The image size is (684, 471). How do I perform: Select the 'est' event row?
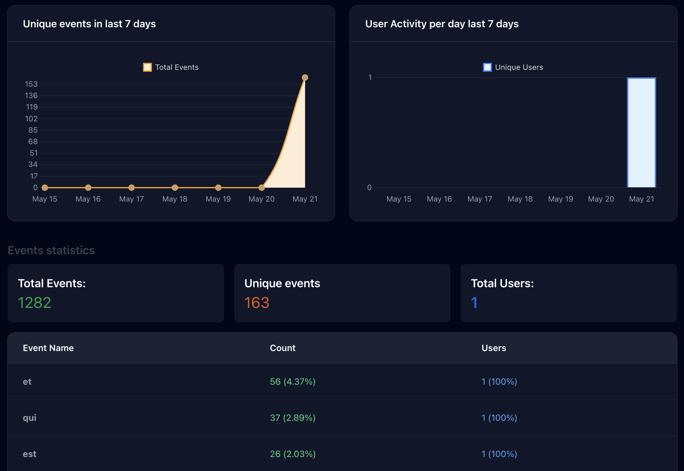[29, 454]
